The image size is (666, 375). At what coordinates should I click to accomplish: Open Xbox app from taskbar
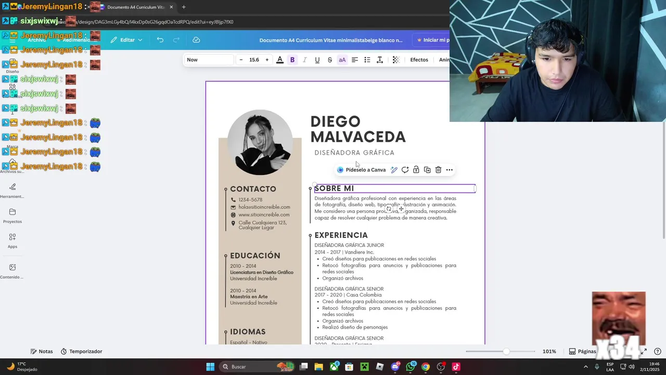pos(334,367)
